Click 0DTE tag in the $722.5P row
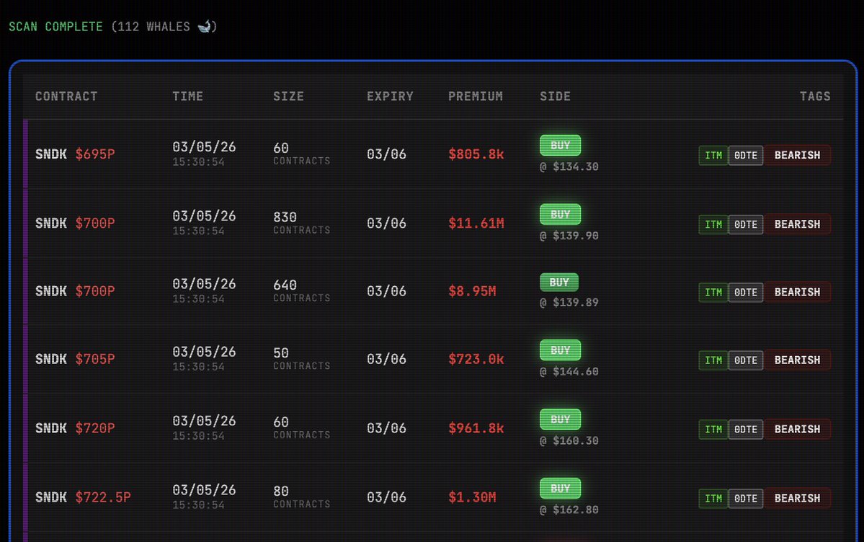Viewport: 864px width, 542px height. click(x=746, y=499)
